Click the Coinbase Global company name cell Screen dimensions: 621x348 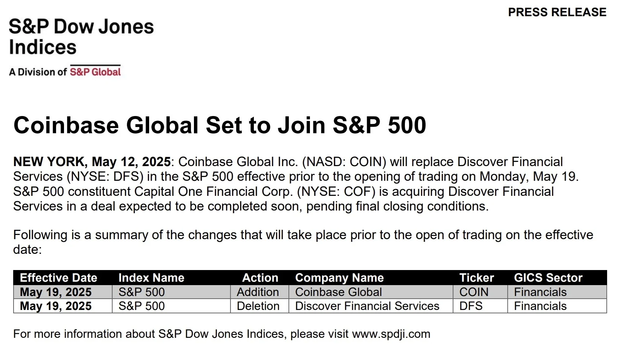click(x=338, y=292)
